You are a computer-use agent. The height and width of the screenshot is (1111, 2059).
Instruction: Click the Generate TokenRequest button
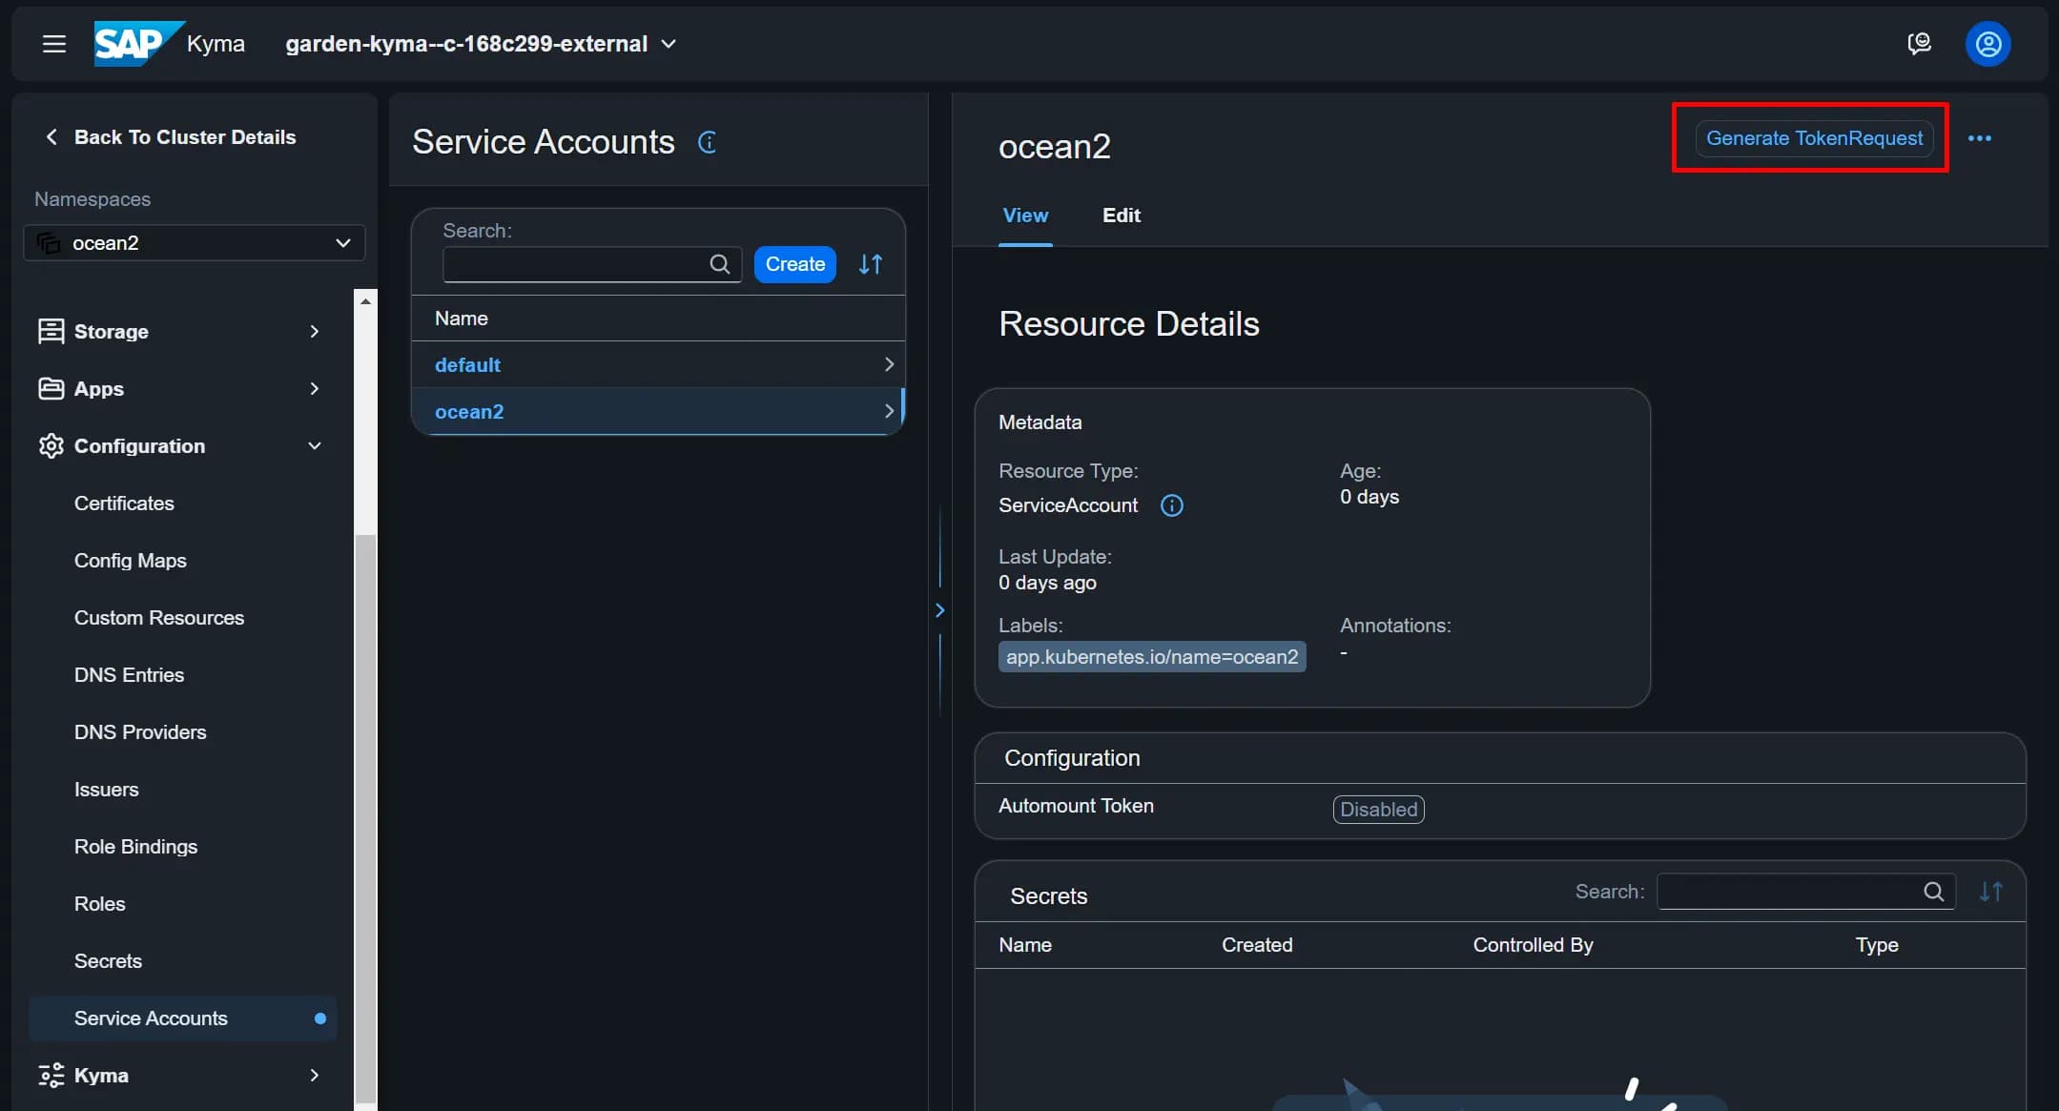(x=1814, y=138)
